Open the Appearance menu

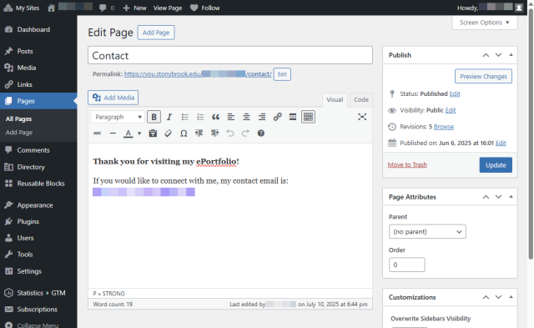(x=38, y=205)
